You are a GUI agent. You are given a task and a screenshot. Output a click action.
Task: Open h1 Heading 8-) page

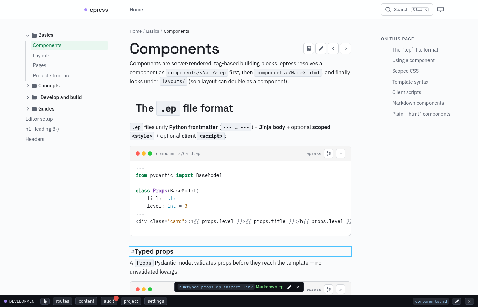(x=42, y=129)
